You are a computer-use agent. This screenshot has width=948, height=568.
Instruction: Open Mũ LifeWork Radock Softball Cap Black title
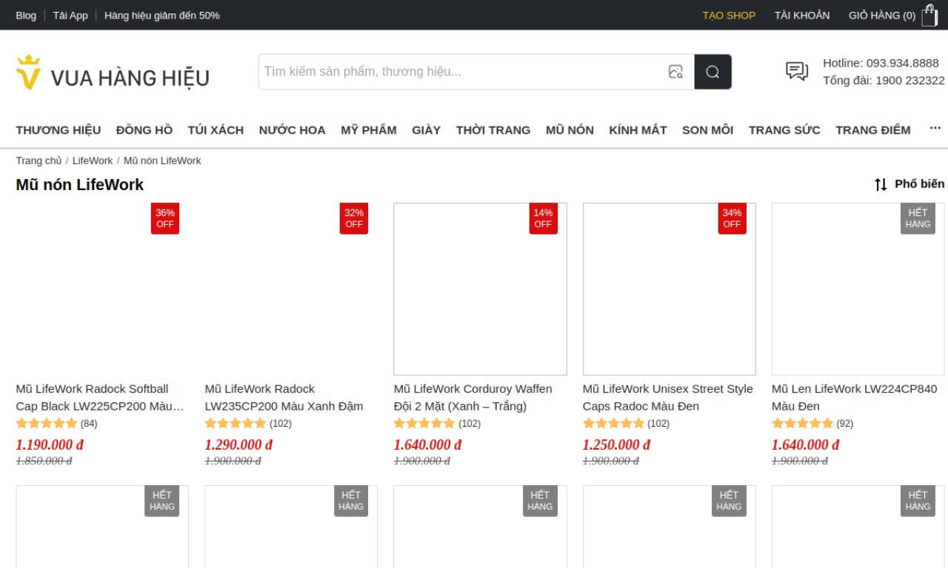[x=100, y=397]
